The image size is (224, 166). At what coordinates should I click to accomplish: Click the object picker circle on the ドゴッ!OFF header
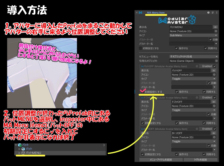click(197, 97)
